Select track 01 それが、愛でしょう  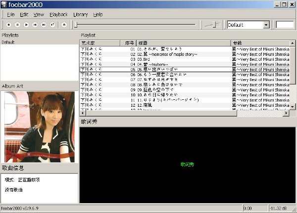click(x=185, y=49)
